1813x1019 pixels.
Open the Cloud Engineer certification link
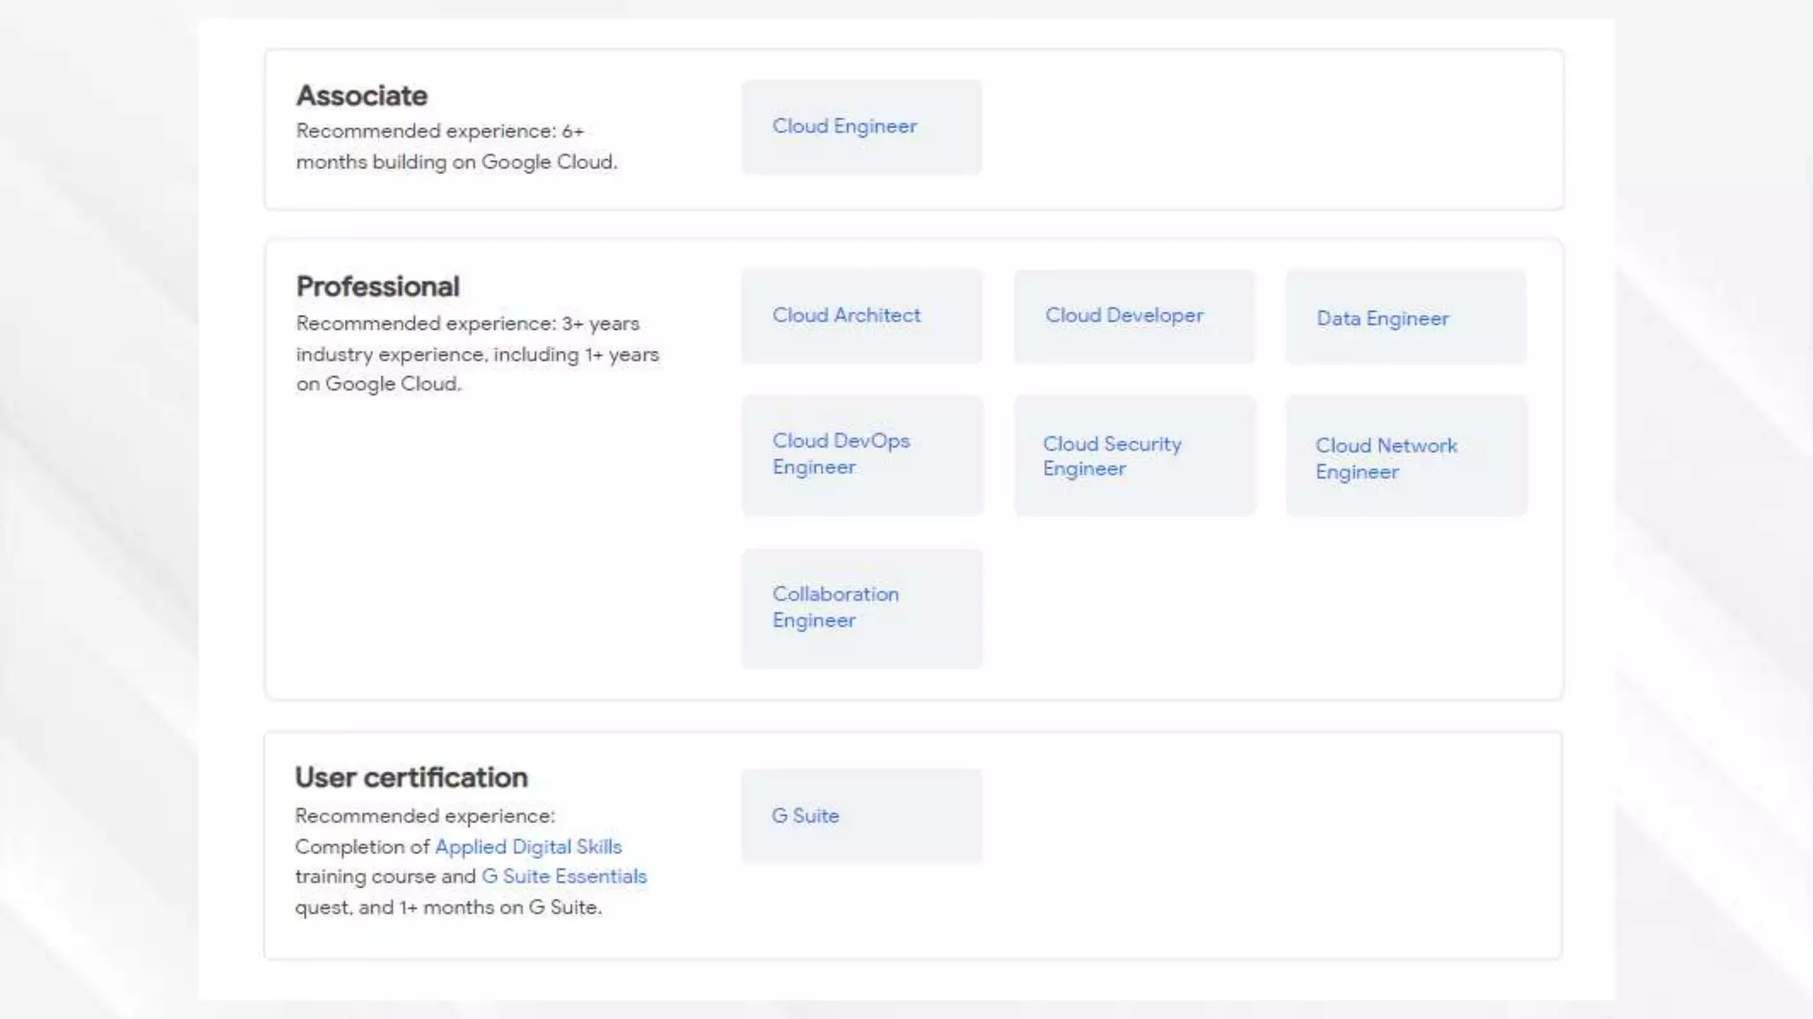tap(844, 126)
